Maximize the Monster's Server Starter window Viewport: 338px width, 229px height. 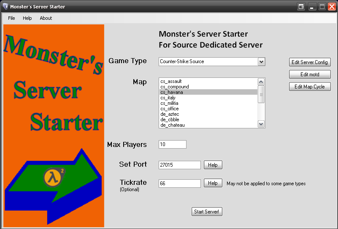coord(322,7)
